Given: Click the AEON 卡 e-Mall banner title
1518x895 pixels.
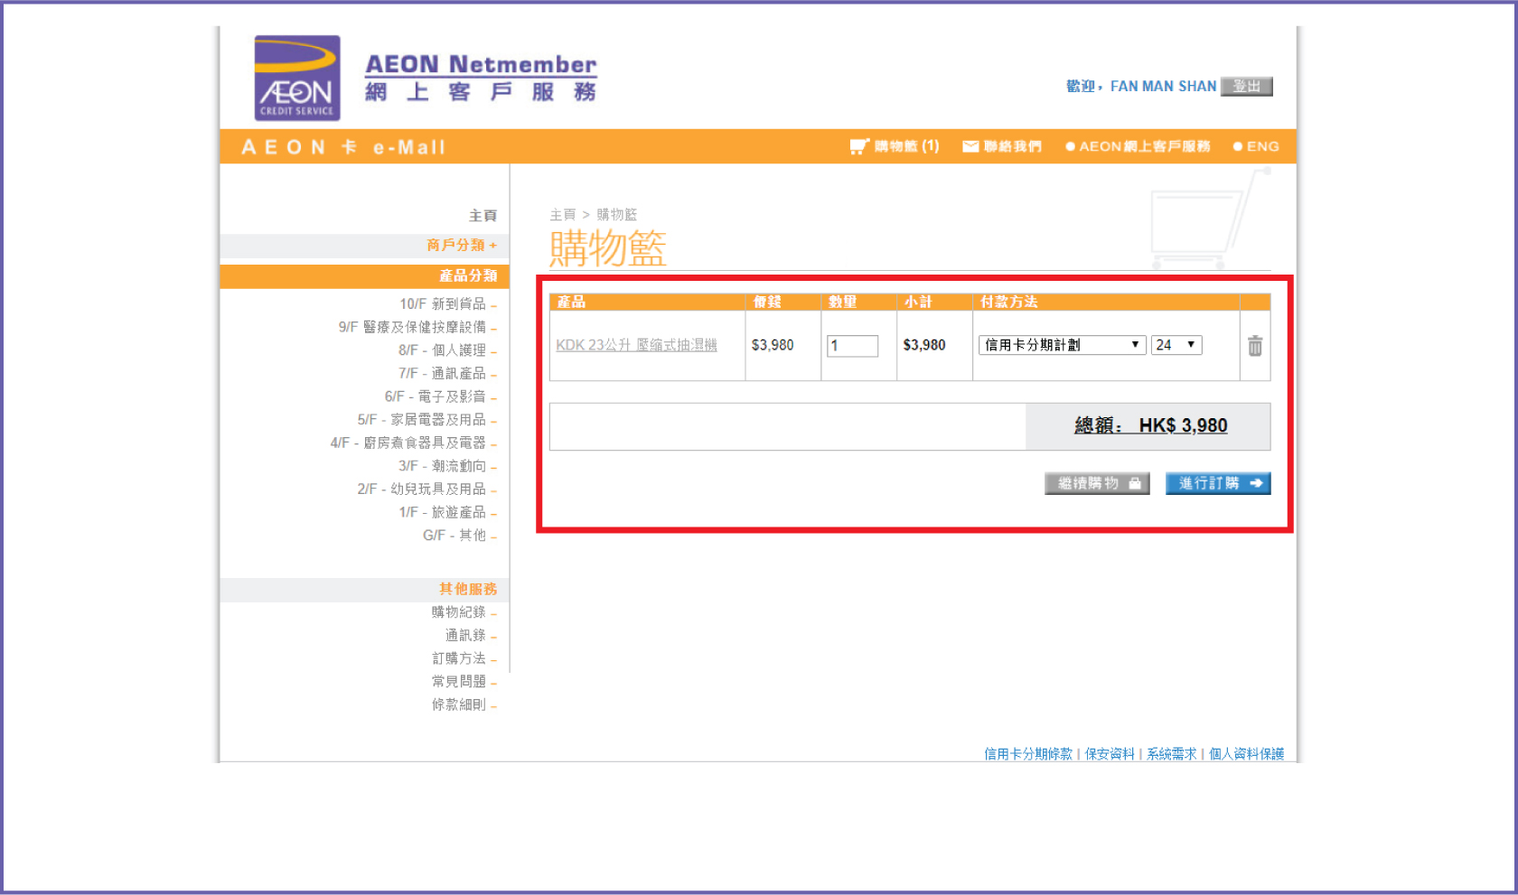Looking at the screenshot, I should (x=343, y=147).
